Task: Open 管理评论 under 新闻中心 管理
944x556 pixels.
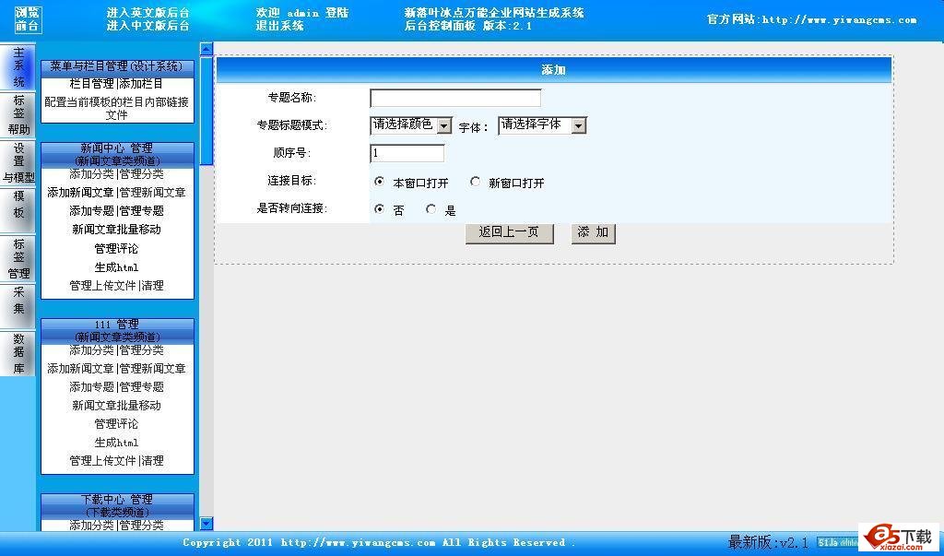Action: click(x=117, y=249)
